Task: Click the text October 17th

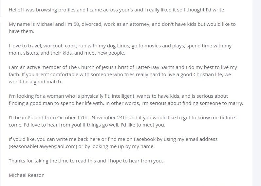Action: tap(72, 118)
